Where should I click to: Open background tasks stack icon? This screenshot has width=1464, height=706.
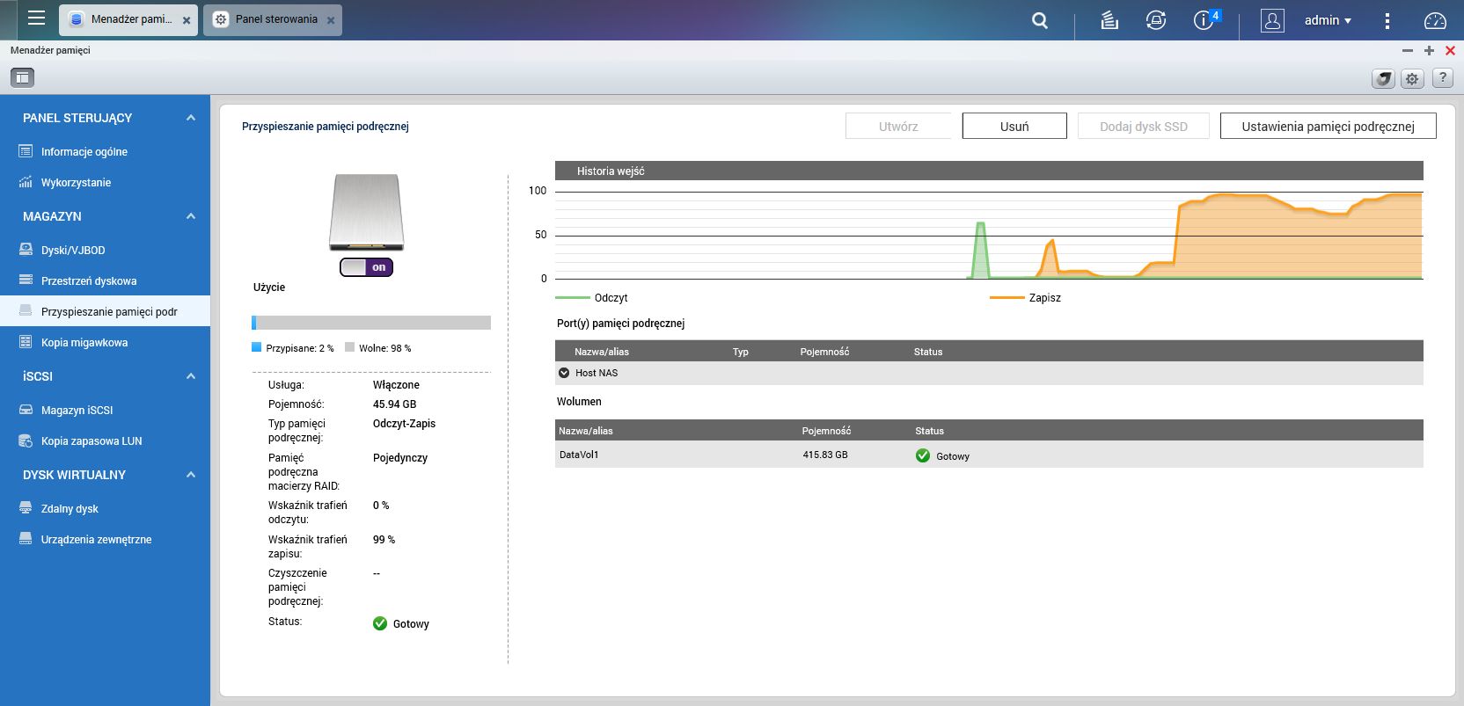[x=1109, y=20]
